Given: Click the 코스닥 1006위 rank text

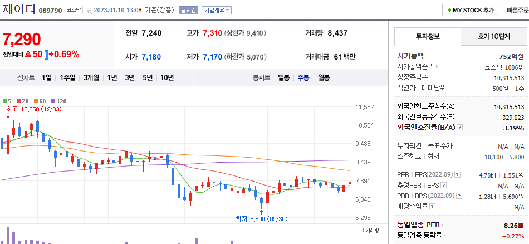Looking at the screenshot, I should pos(504,67).
